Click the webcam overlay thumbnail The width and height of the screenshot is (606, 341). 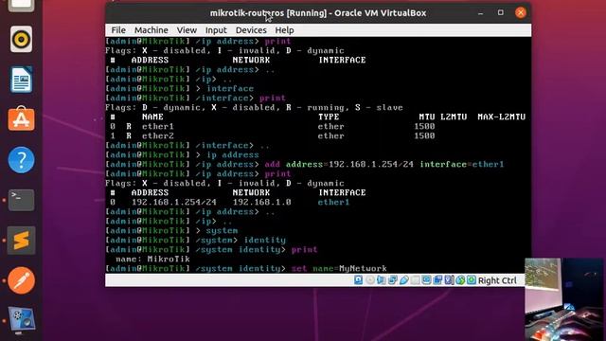(x=565, y=299)
